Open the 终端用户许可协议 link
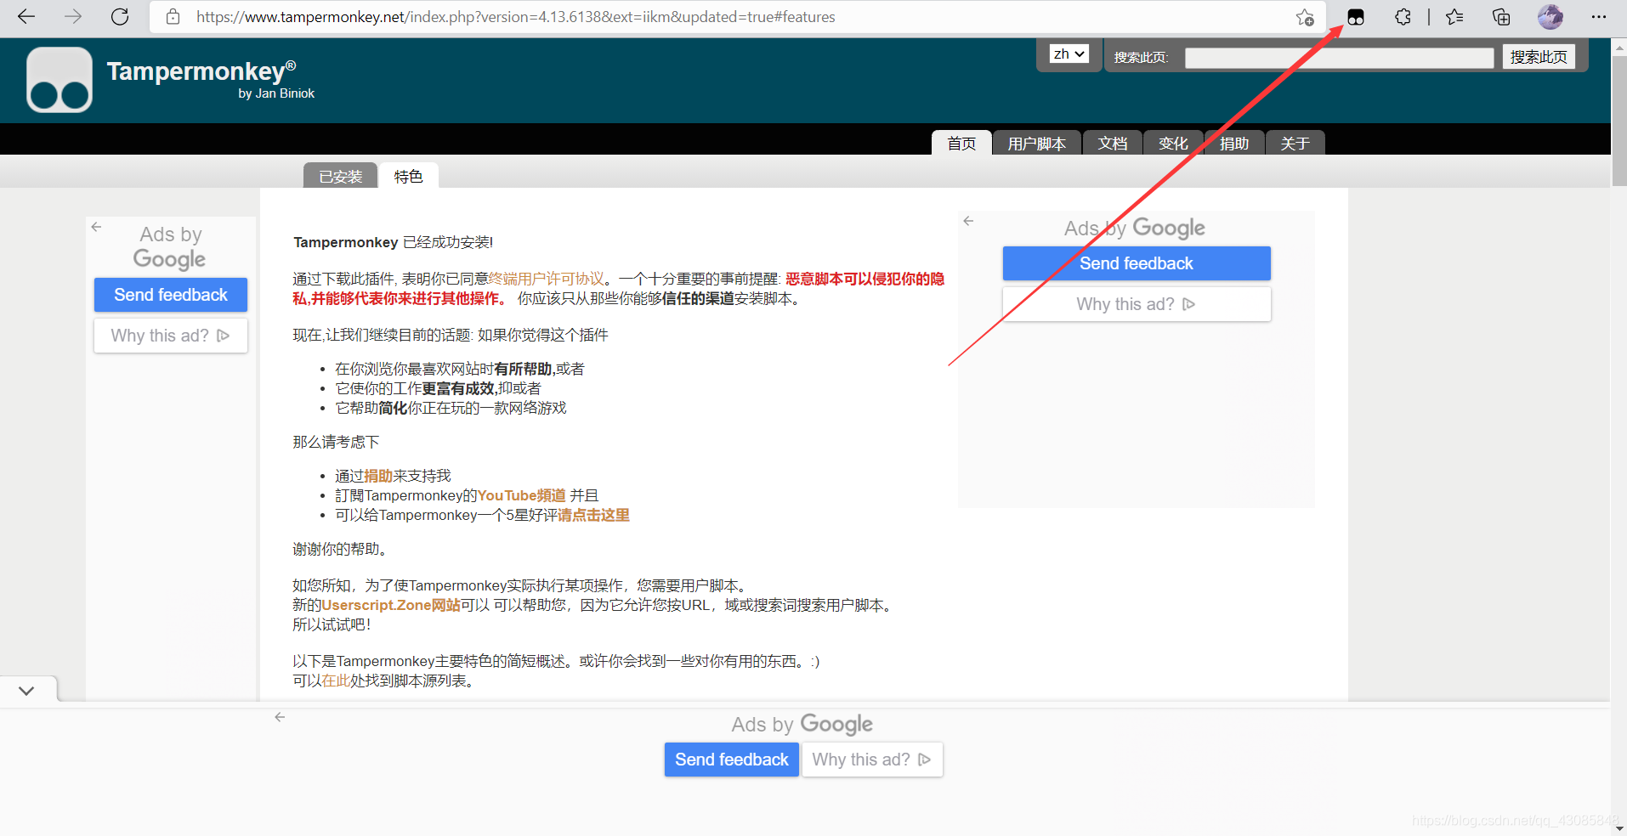This screenshot has width=1627, height=836. pyautogui.click(x=546, y=279)
